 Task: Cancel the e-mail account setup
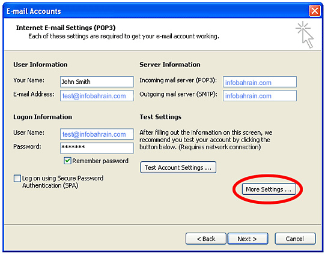click(x=295, y=239)
